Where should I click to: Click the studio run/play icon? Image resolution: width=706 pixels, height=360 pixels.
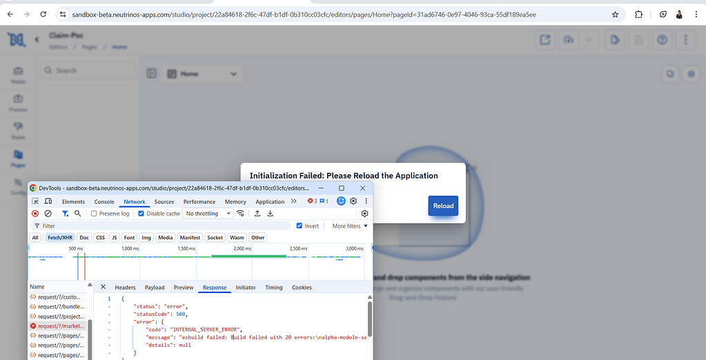[615, 40]
